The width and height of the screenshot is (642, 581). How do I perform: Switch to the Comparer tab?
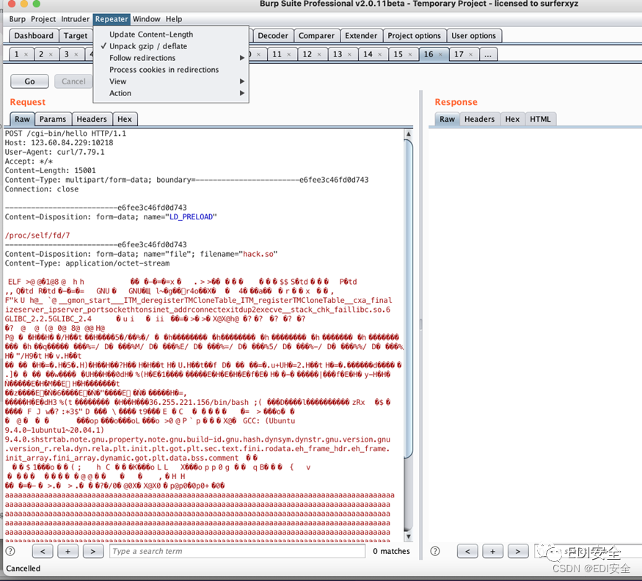pos(316,36)
